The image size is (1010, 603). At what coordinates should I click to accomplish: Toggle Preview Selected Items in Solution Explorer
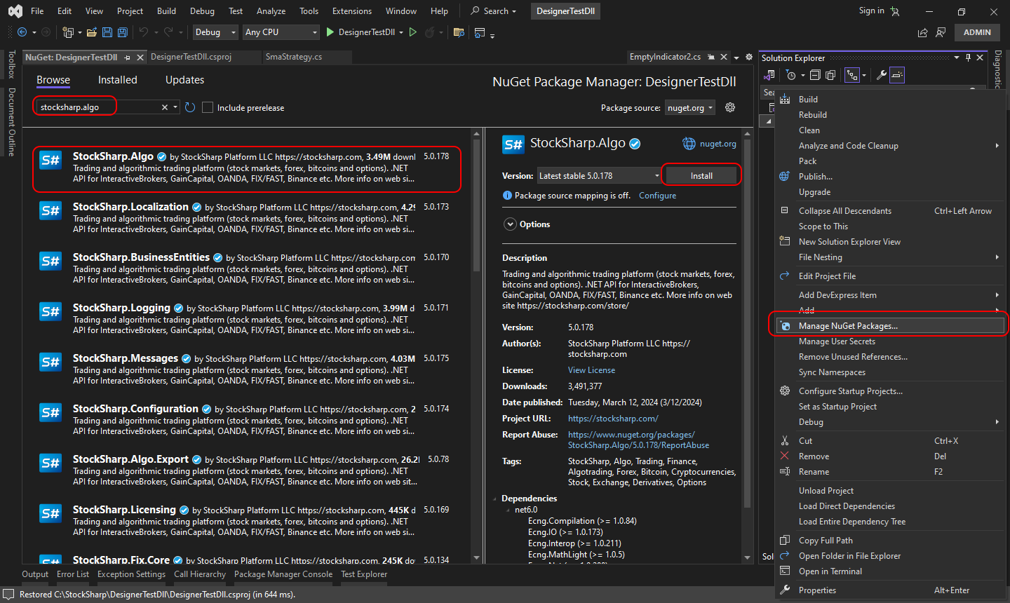coord(897,75)
